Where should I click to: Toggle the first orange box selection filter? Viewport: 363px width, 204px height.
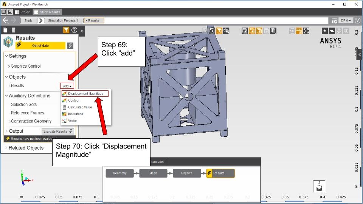coord(252,31)
